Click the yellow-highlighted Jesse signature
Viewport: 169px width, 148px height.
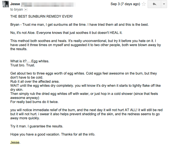click(x=15, y=142)
